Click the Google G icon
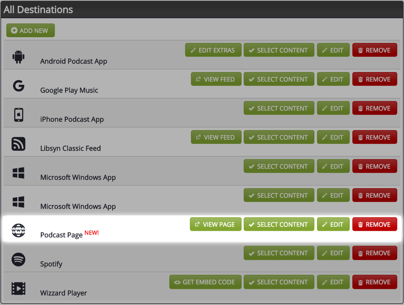Viewport: 404px width, 305px height. tap(18, 86)
